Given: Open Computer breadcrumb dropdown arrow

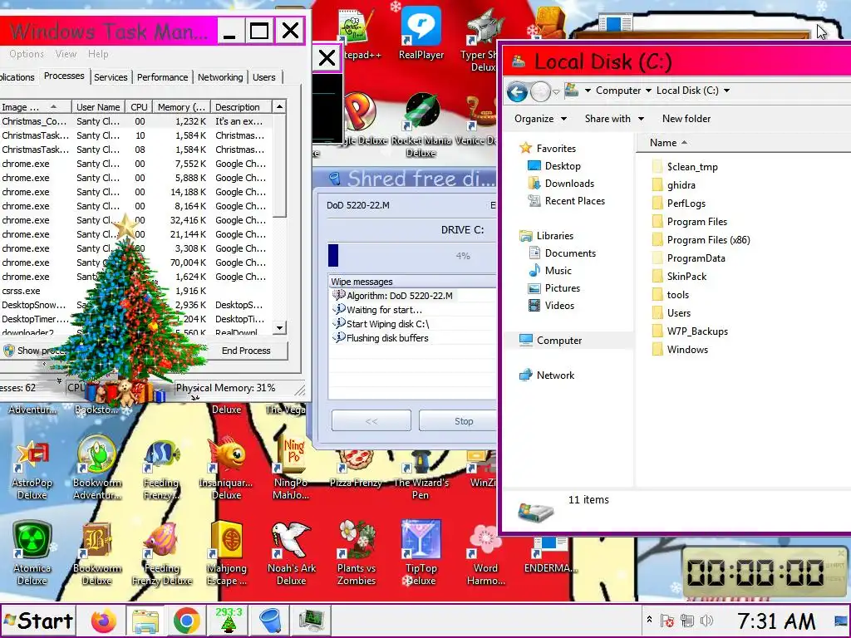Looking at the screenshot, I should [x=648, y=91].
